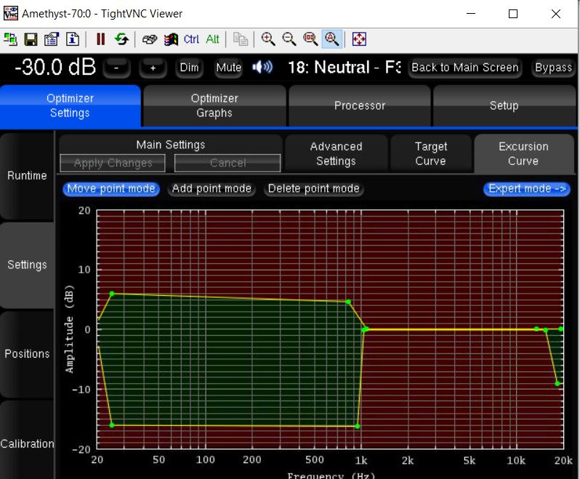Increase volume with the plus button
580x479 pixels.
point(153,68)
